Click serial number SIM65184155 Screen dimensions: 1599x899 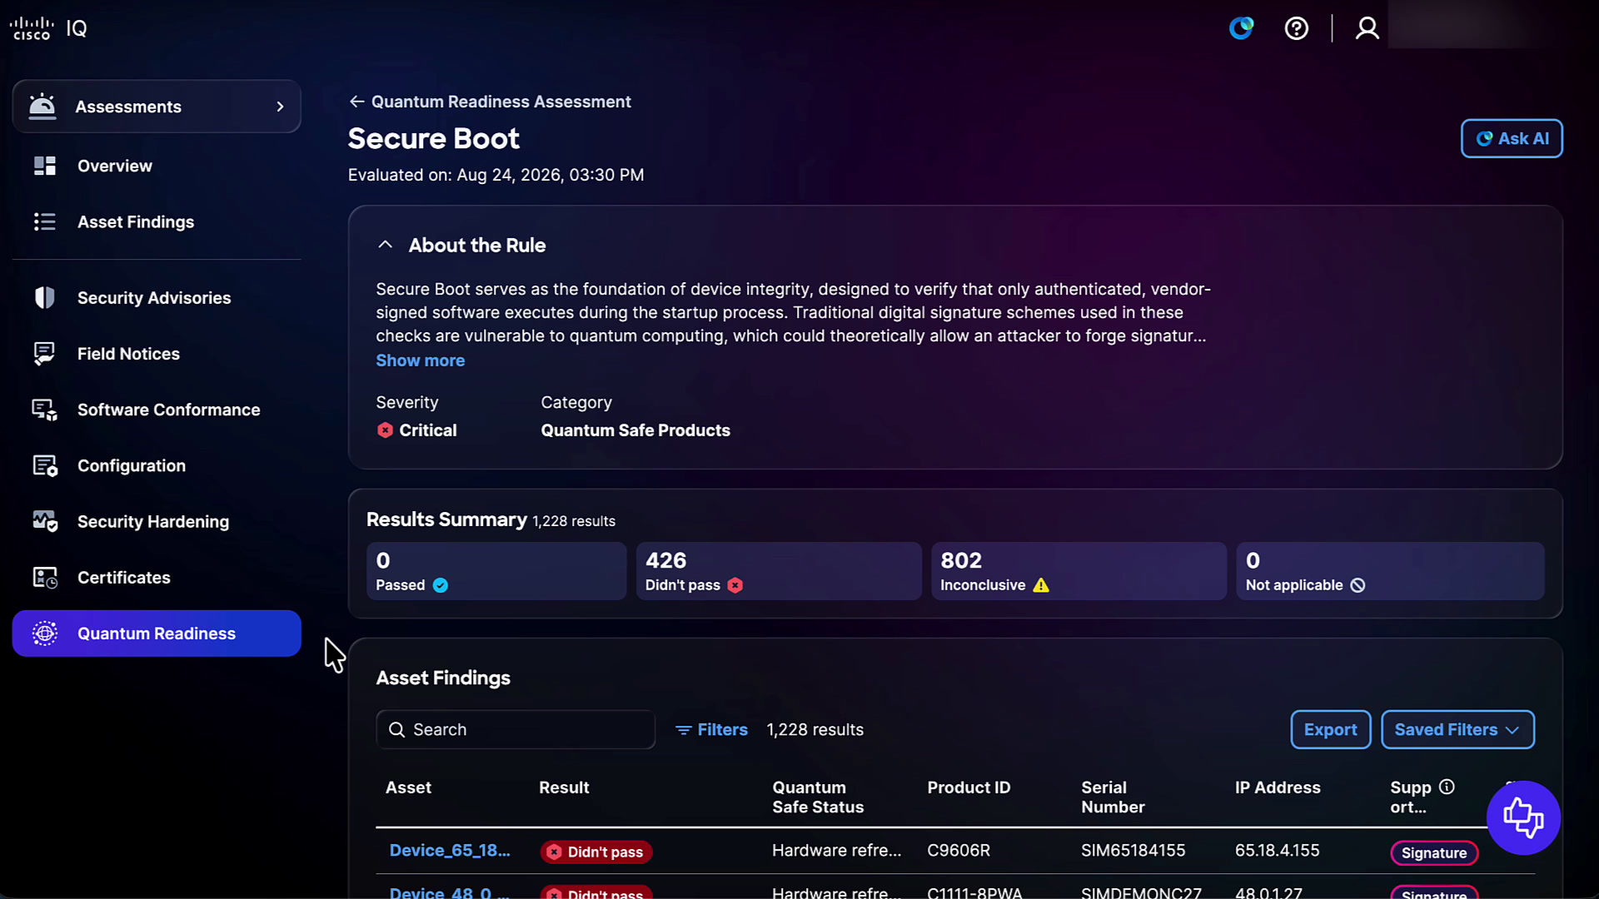point(1133,850)
